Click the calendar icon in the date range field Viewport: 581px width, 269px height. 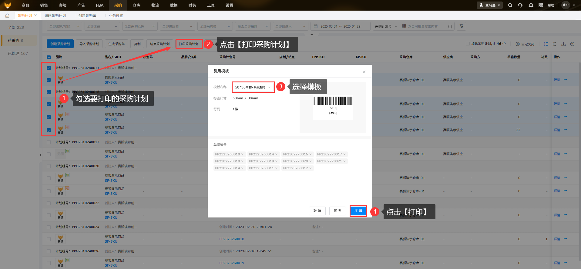pyautogui.click(x=316, y=26)
